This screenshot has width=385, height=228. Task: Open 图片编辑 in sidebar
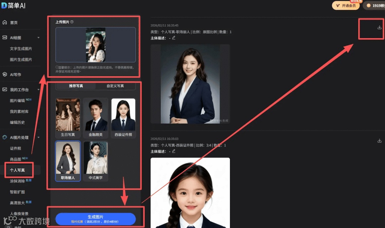point(17,100)
